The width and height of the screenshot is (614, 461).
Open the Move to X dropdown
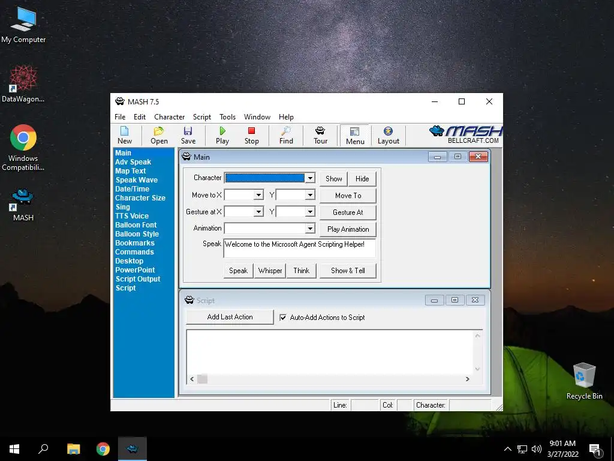[258, 195]
